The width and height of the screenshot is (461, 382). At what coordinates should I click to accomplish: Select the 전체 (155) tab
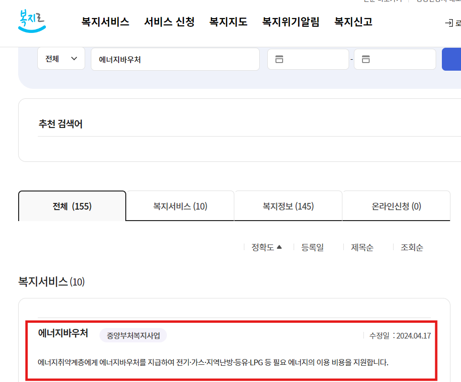pyautogui.click(x=72, y=206)
